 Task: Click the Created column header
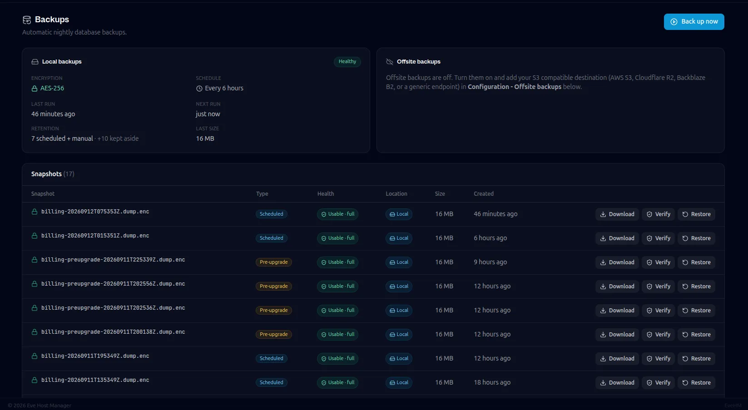tap(484, 194)
